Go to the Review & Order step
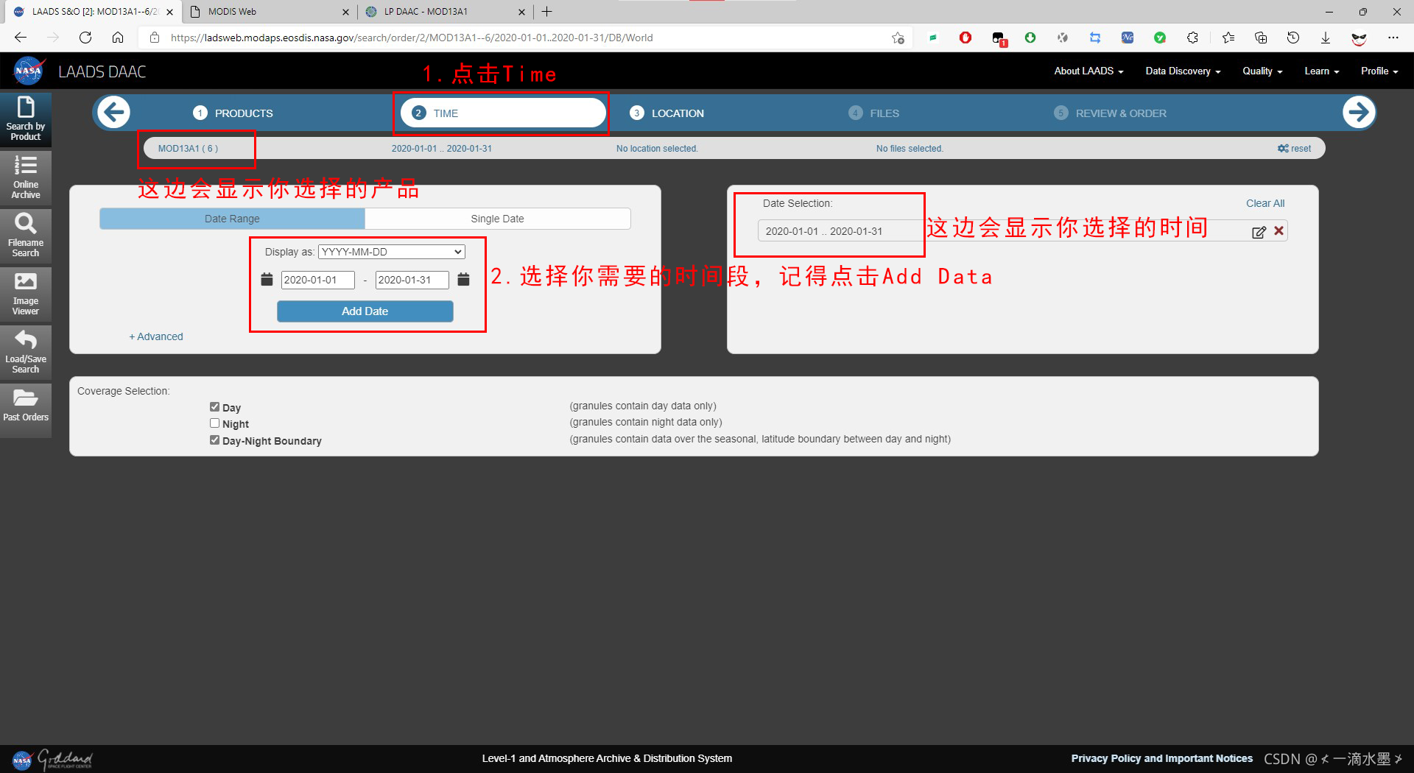This screenshot has width=1414, height=773. pos(1111,113)
